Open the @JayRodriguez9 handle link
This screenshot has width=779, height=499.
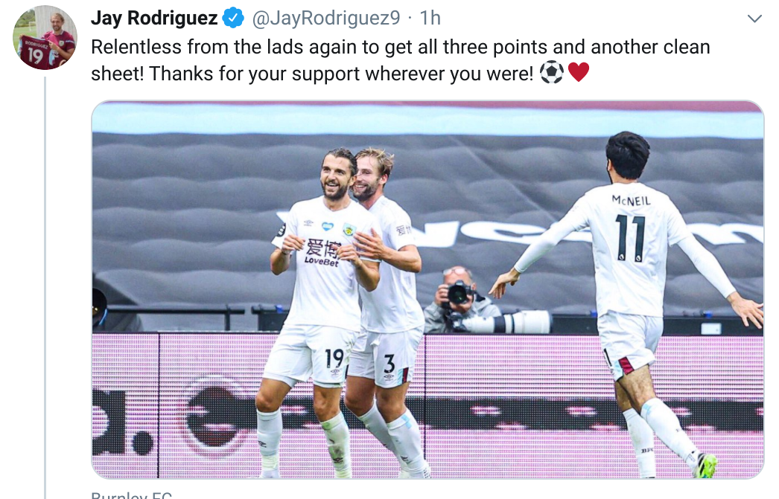tap(326, 18)
